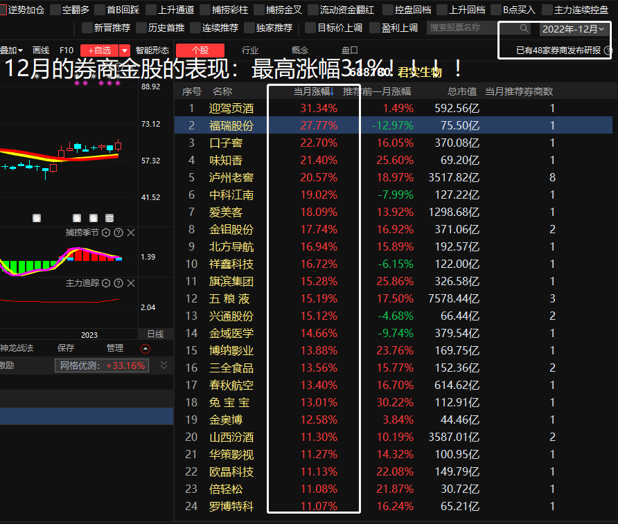
Task: Switch to the 个股 tab
Action: (x=200, y=51)
